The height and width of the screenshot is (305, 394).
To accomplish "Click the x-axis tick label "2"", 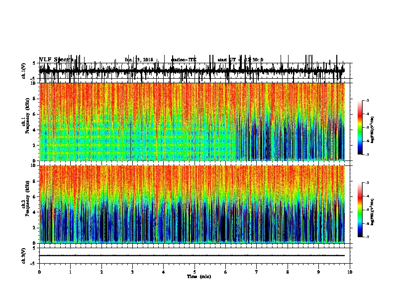I will point(101,272).
